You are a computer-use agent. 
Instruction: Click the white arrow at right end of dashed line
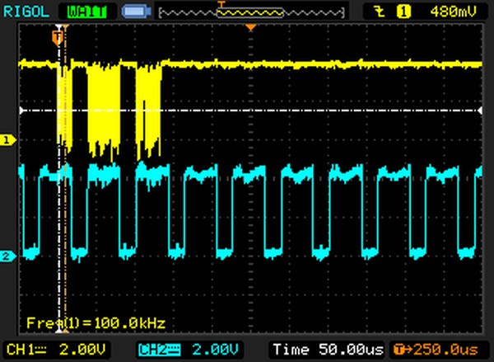click(478, 110)
